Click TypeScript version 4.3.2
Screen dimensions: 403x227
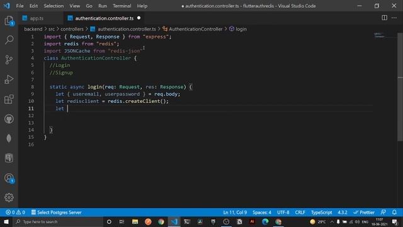click(343, 212)
